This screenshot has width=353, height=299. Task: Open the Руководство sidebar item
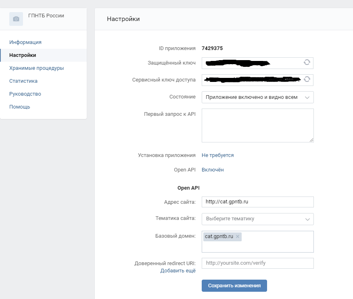point(25,94)
